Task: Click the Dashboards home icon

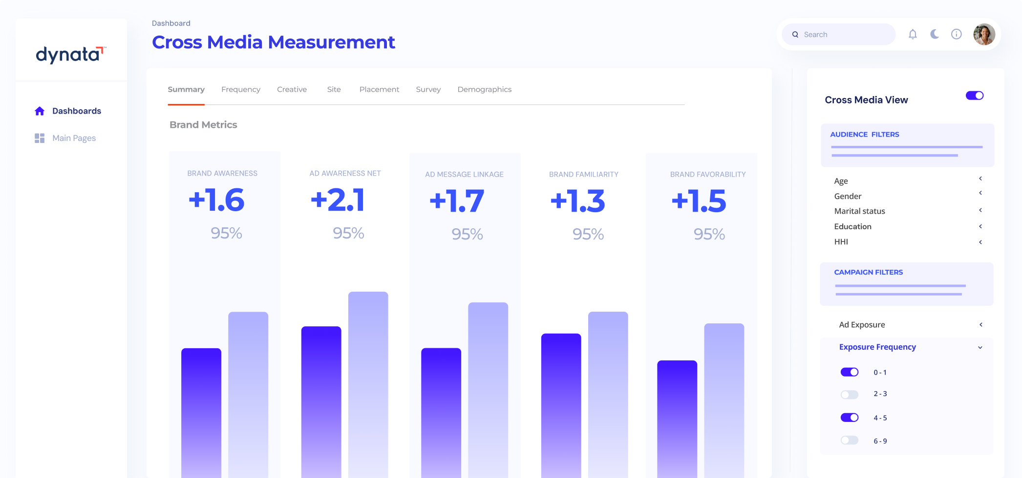Action: coord(40,111)
